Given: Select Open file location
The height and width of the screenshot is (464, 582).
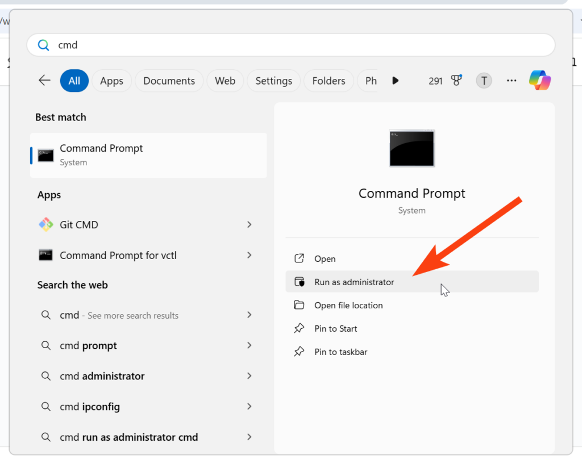Looking at the screenshot, I should 348,306.
